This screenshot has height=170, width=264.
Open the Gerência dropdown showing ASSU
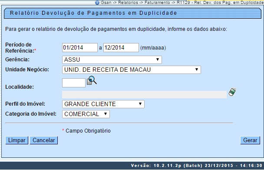pyautogui.click(x=112, y=60)
